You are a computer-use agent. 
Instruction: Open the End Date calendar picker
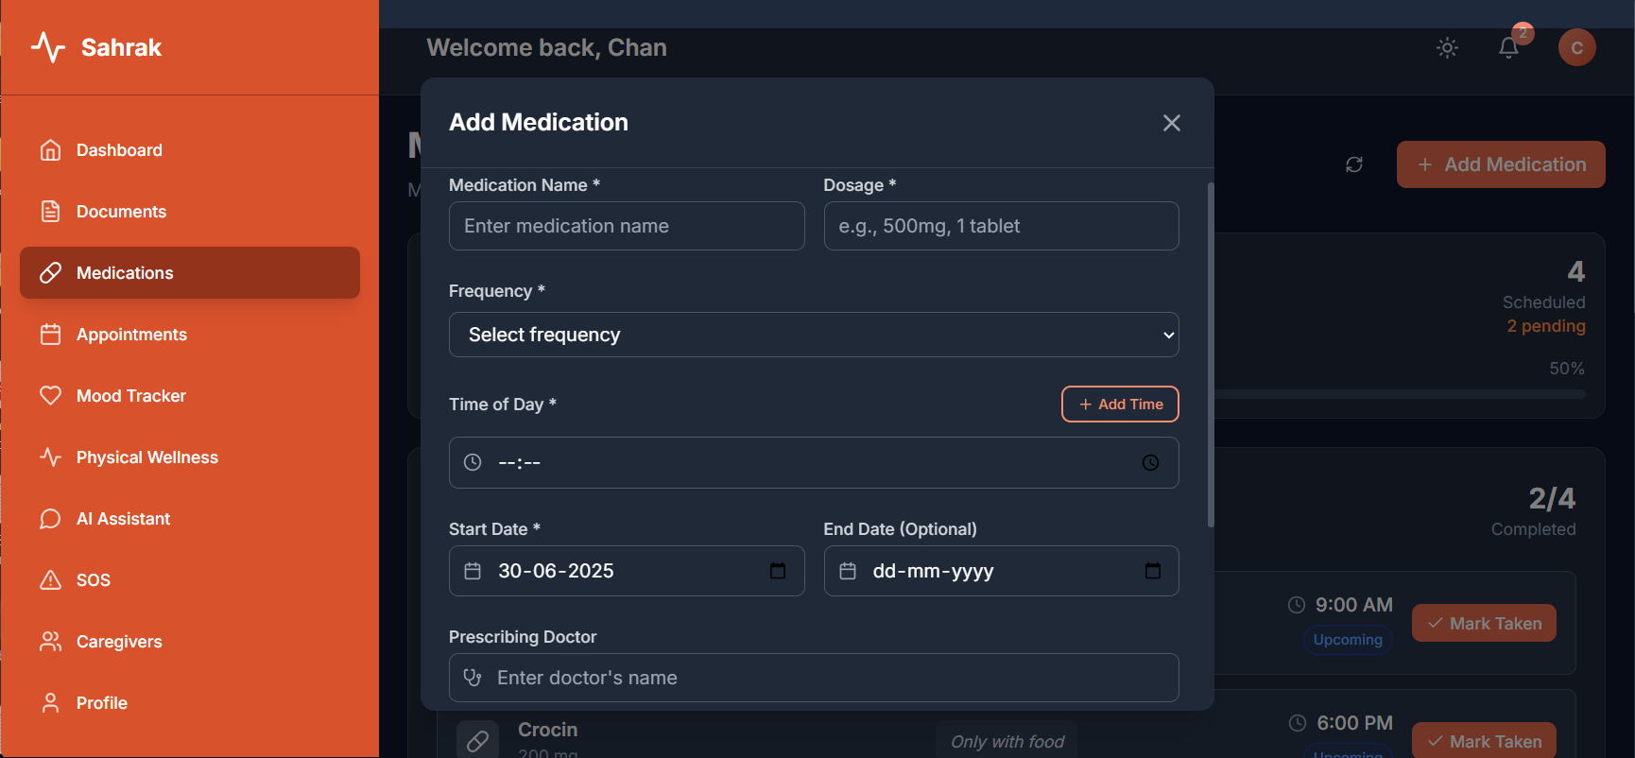(1152, 571)
